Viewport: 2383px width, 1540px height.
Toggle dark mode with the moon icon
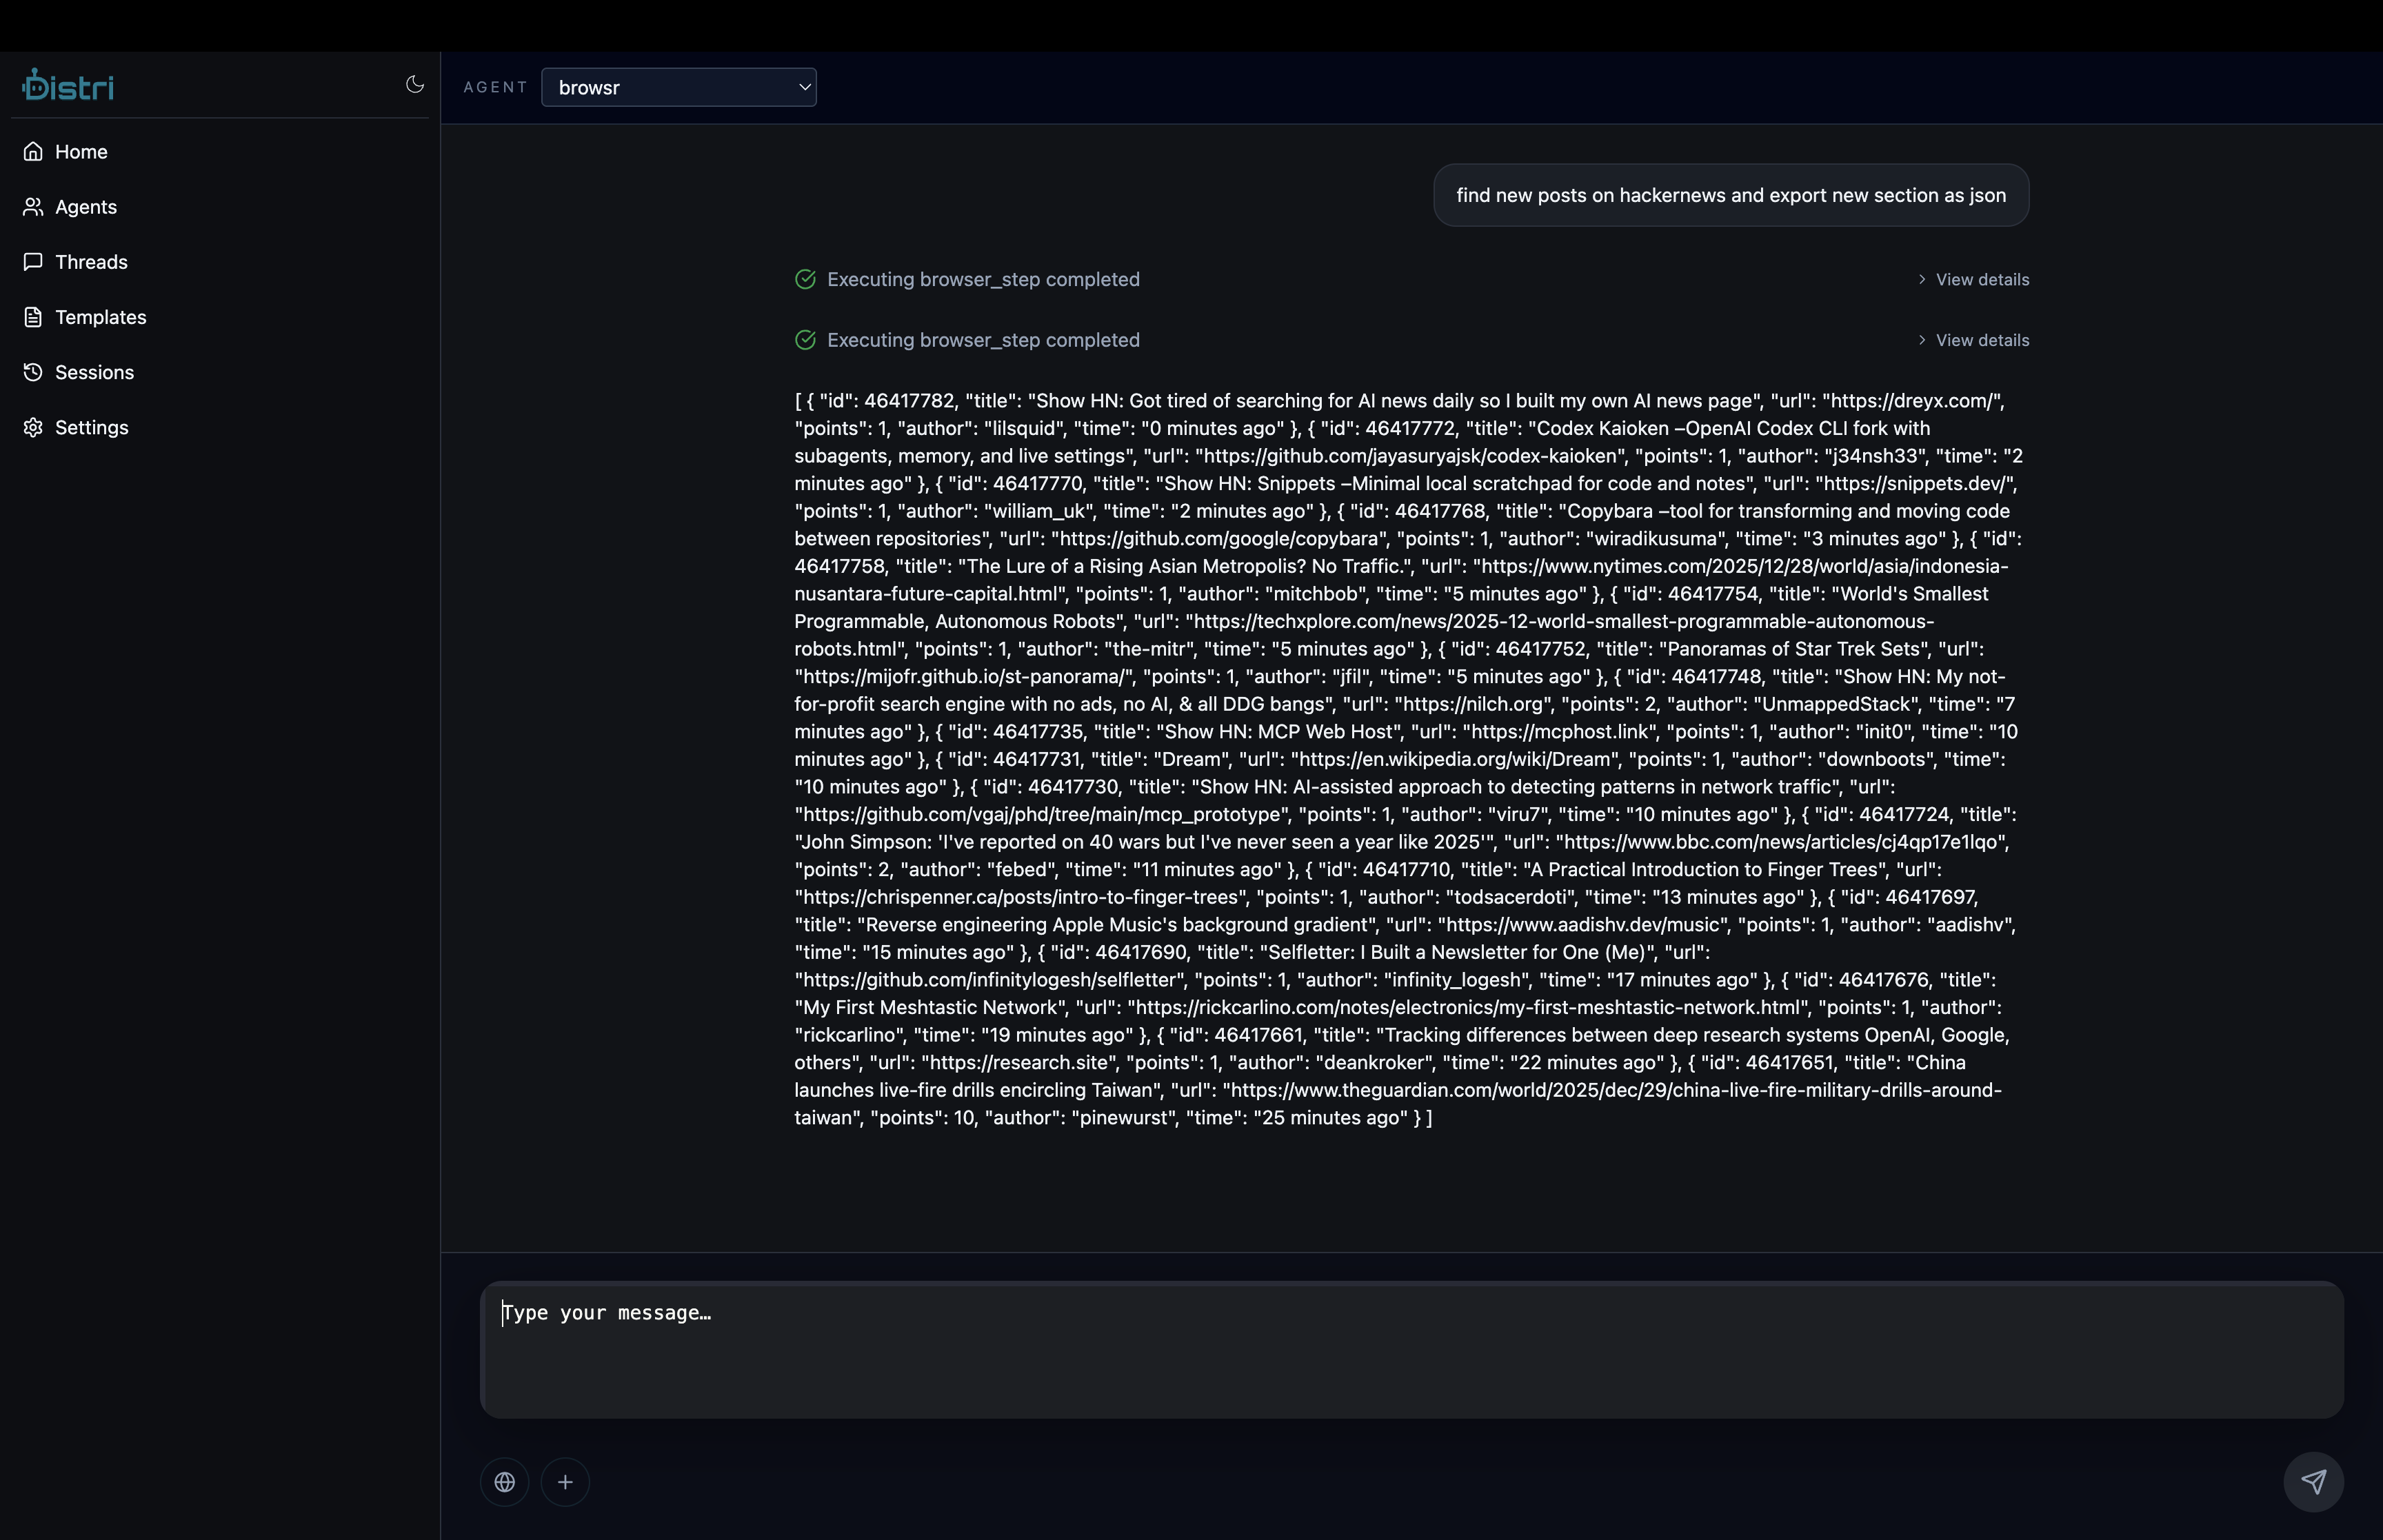point(414,85)
